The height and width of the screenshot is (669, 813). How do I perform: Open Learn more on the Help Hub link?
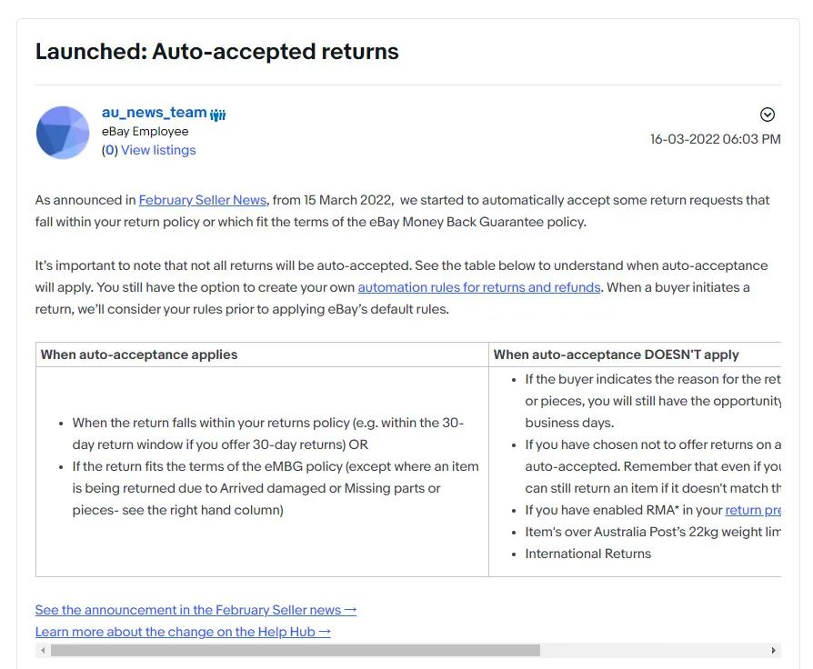coord(183,632)
